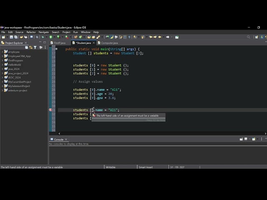The image size is (267, 200).
Task: Open the Window menu
Action: [x=86, y=32]
